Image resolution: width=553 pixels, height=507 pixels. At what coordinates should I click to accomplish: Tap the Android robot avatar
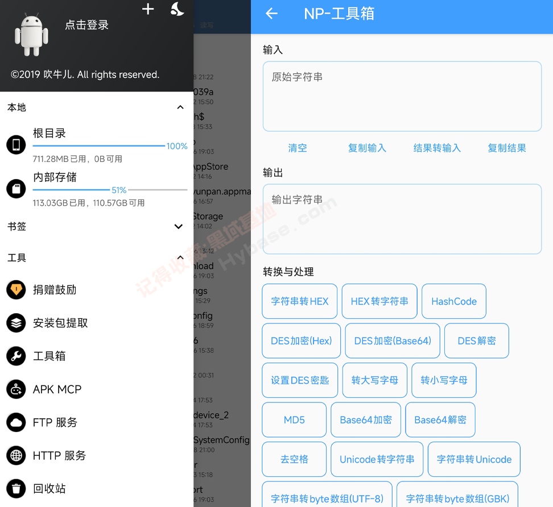(x=32, y=35)
